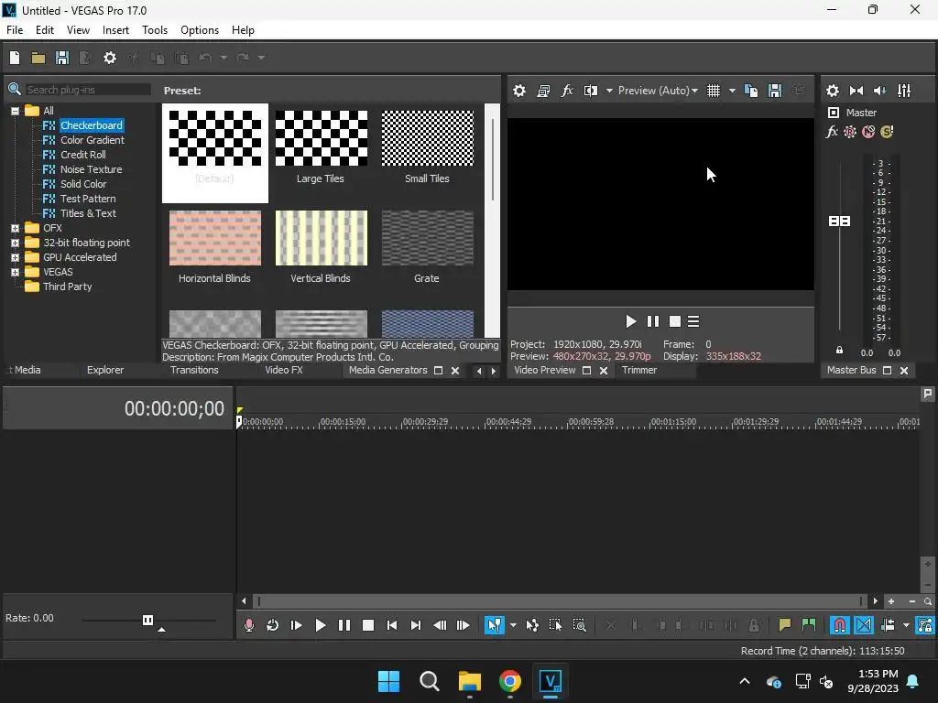Copy snapshot to clipboard icon in preview
This screenshot has height=703, width=938.
click(751, 91)
